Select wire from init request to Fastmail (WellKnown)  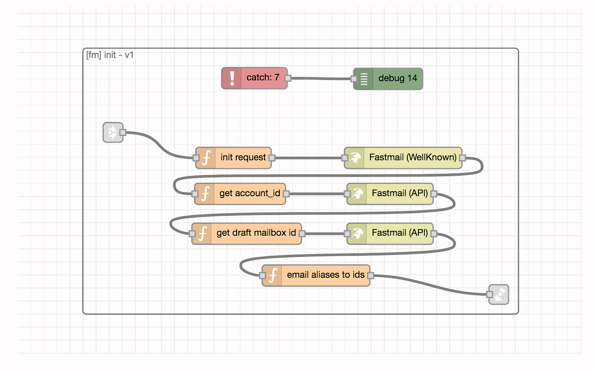pyautogui.click(x=309, y=158)
